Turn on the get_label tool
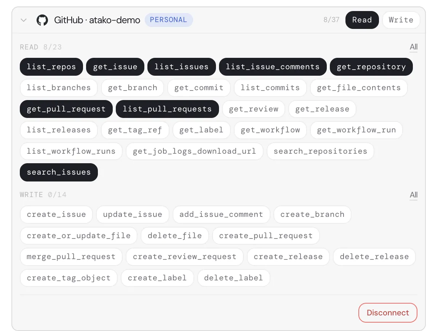Image resolution: width=438 pixels, height=331 pixels. click(x=201, y=130)
